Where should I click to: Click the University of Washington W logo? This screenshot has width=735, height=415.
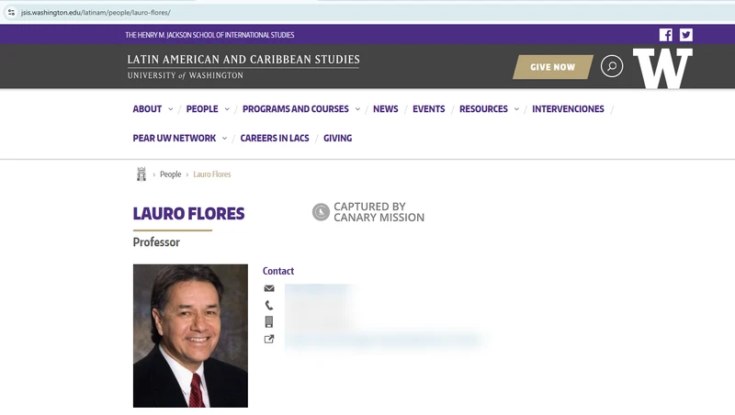pyautogui.click(x=662, y=68)
